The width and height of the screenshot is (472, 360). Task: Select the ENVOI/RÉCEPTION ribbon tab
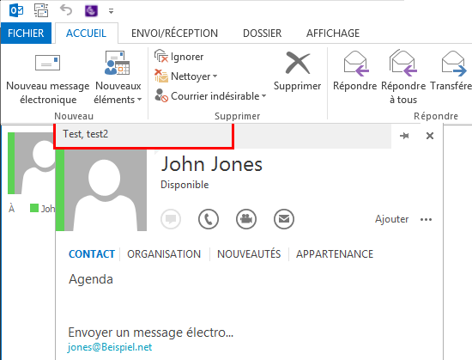coord(174,34)
